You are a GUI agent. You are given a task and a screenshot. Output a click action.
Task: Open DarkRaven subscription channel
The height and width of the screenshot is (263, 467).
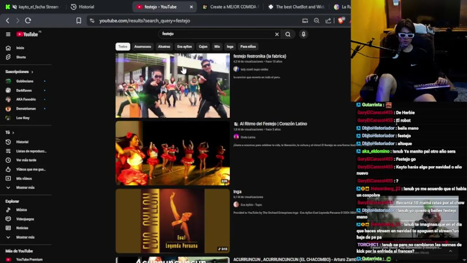click(24, 90)
